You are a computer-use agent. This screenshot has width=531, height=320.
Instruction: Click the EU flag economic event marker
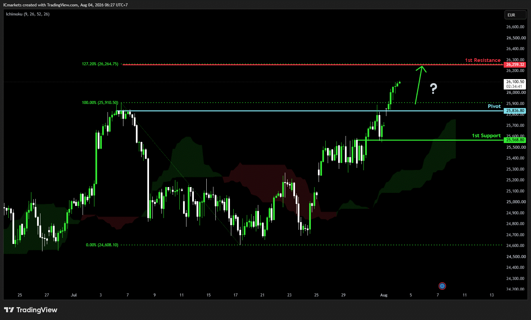coord(442,286)
